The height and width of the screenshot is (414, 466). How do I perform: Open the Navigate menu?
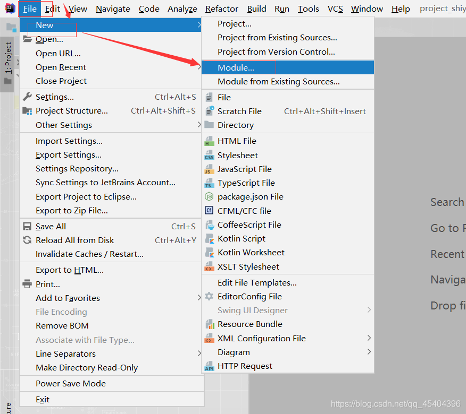click(x=113, y=9)
